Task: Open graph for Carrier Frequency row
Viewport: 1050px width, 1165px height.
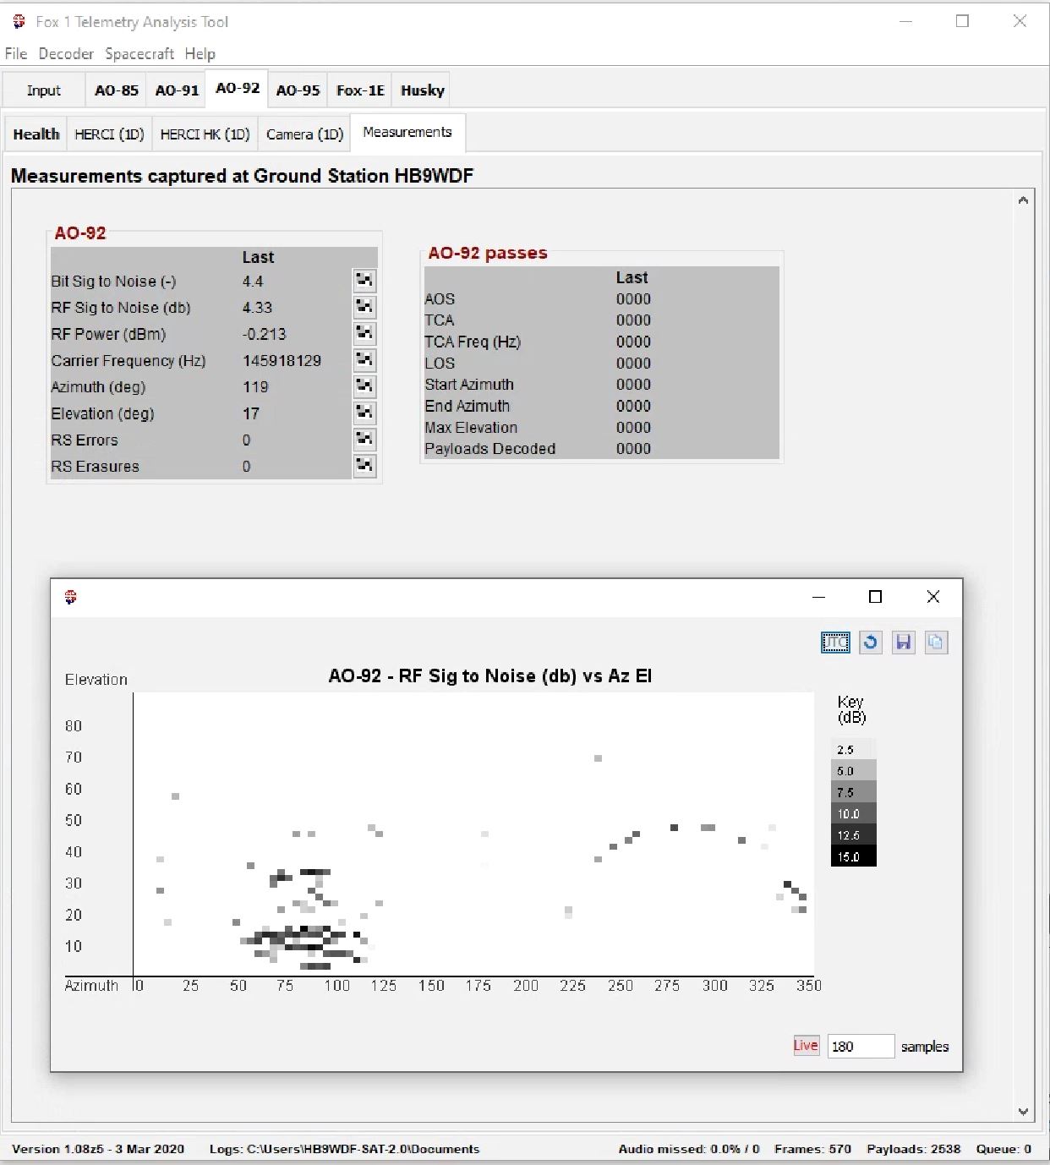Action: 364,360
